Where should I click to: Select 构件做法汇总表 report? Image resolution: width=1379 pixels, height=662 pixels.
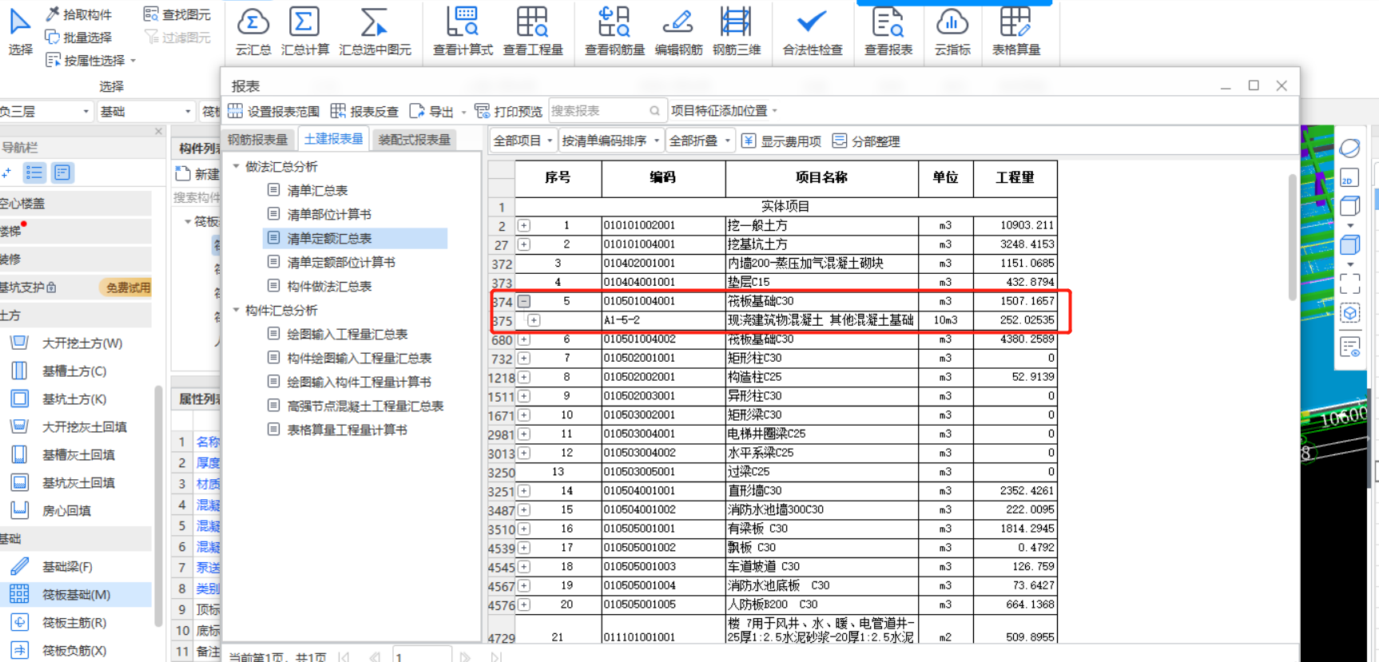point(329,286)
